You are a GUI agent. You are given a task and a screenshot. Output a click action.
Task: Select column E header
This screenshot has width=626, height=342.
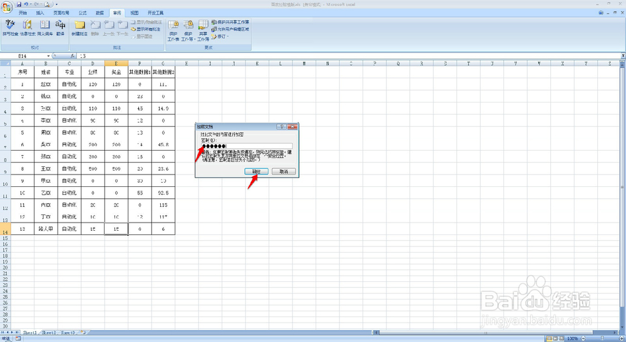[x=116, y=63]
